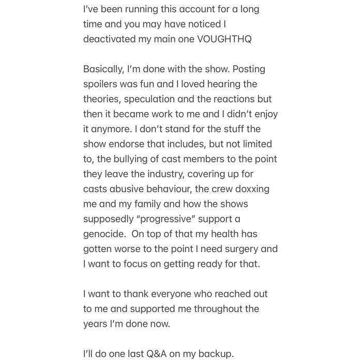Click the line 'I want to focus on getting ready'
The width and height of the screenshot is (362, 362).
tap(172, 264)
